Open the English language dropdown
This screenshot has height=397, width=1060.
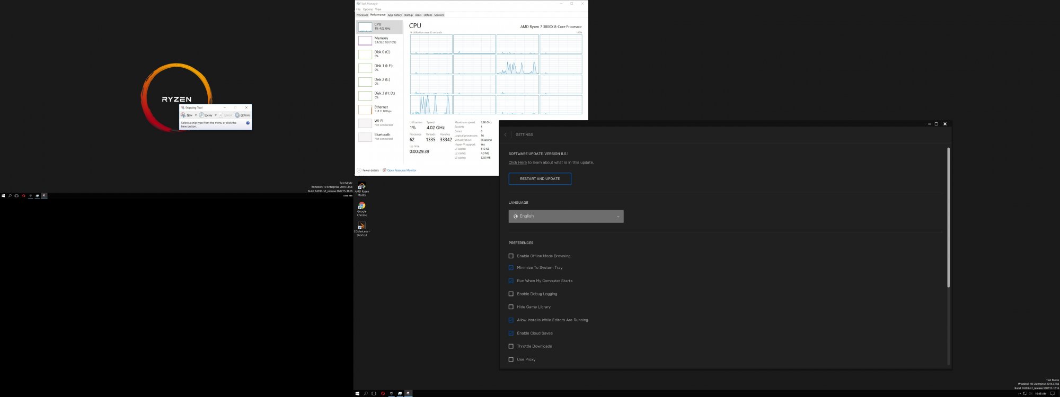point(566,216)
